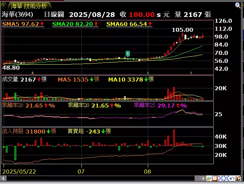This screenshot has height=184, width=244.
Task: Click the blue undo arrow icon
Action: [232, 178]
